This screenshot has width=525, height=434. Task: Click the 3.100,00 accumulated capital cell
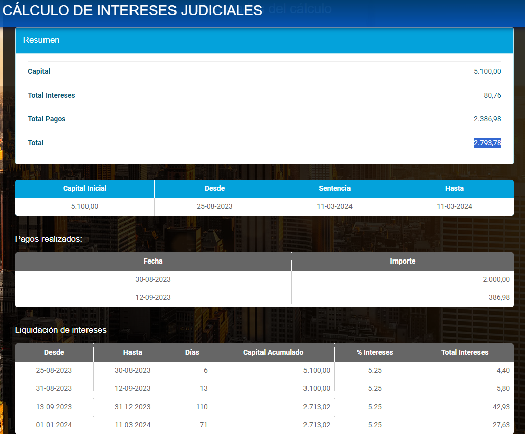pyautogui.click(x=317, y=388)
